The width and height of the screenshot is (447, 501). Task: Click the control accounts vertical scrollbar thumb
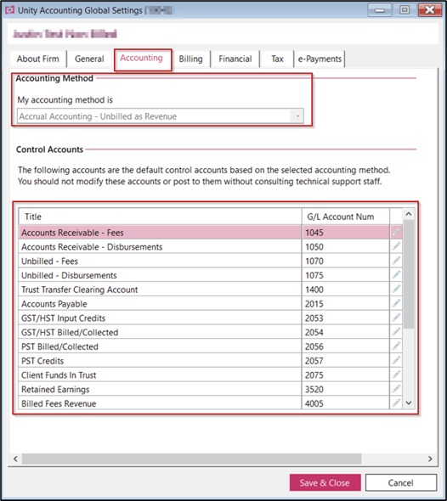tap(409, 274)
